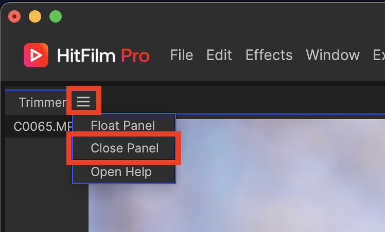
Task: Minimize the window using the yellow button
Action: [35, 17]
